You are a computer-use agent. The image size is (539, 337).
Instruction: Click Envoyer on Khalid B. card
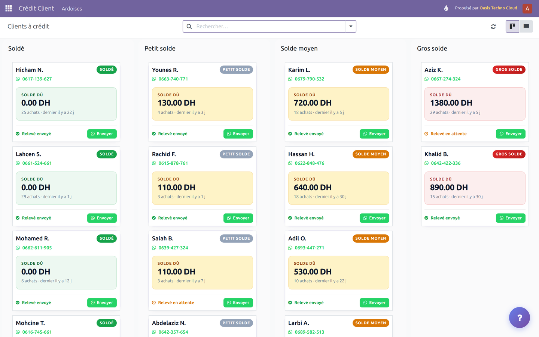[511, 218]
